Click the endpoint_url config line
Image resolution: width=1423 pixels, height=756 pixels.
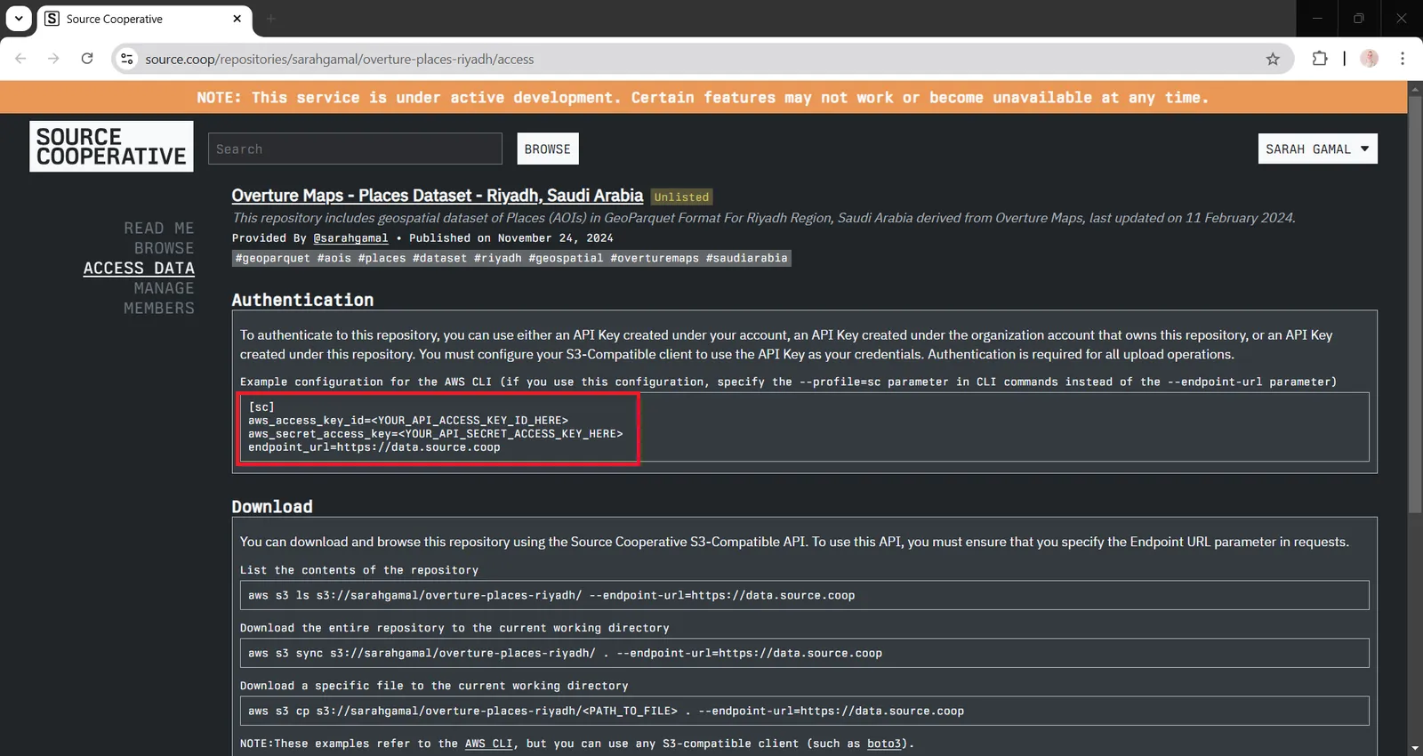tap(374, 446)
